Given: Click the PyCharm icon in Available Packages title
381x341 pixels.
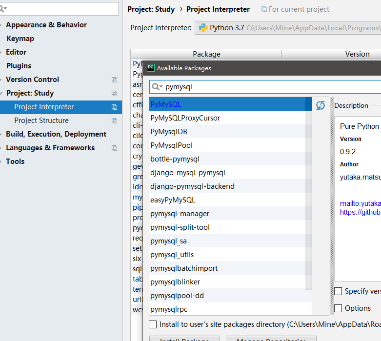Looking at the screenshot, I should tap(151, 68).
